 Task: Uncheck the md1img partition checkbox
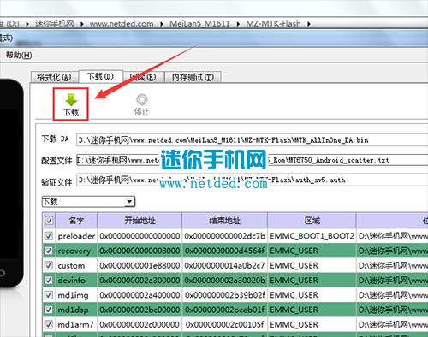49,295
